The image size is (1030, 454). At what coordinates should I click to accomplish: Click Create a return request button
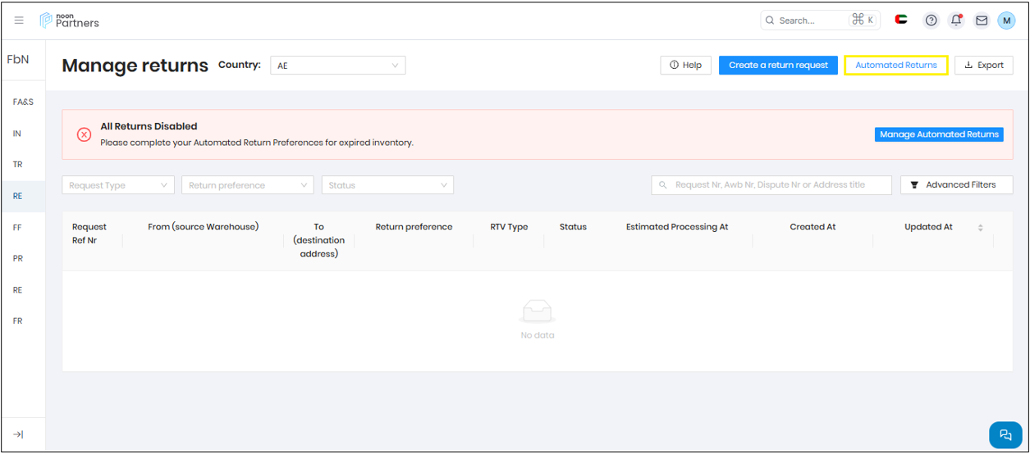pyautogui.click(x=778, y=66)
